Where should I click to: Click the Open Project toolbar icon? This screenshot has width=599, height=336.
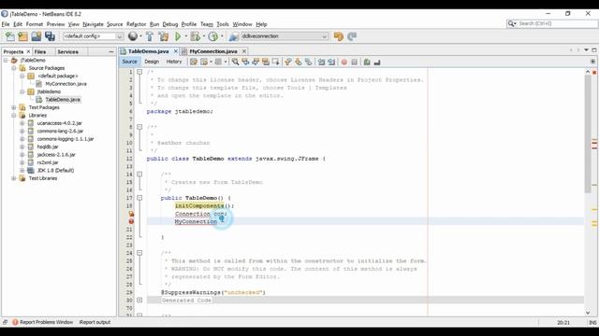click(37, 36)
